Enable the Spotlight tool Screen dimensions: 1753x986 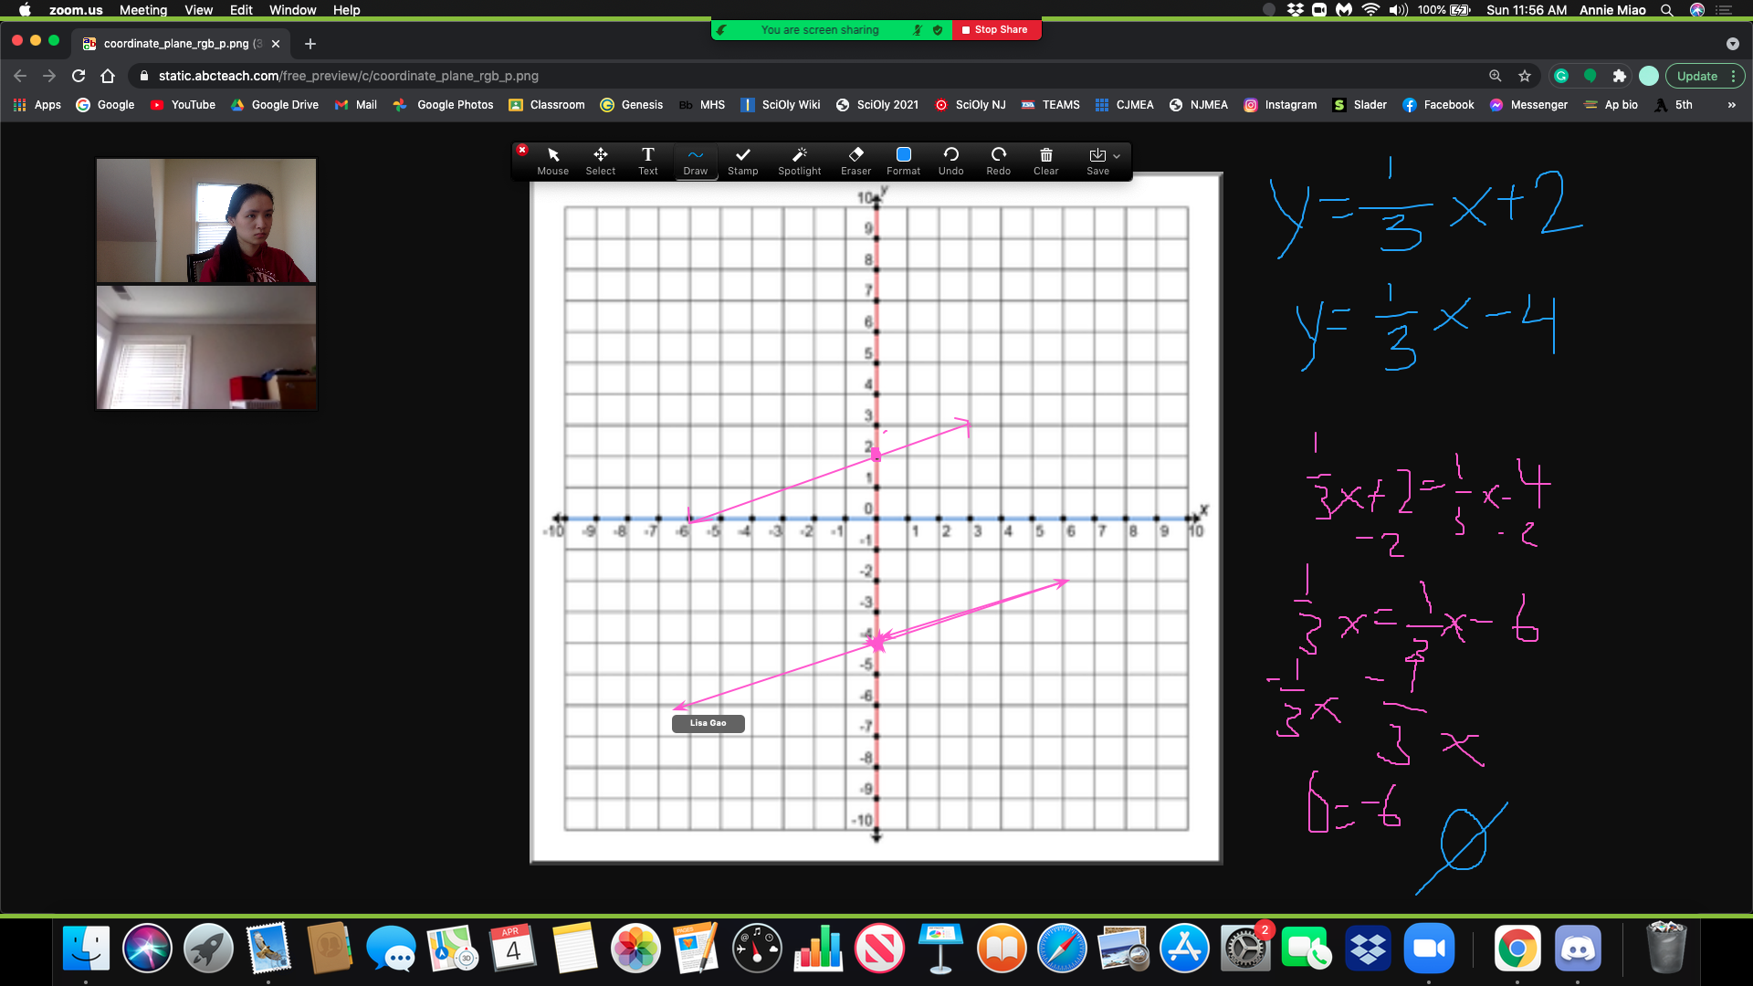pos(799,161)
